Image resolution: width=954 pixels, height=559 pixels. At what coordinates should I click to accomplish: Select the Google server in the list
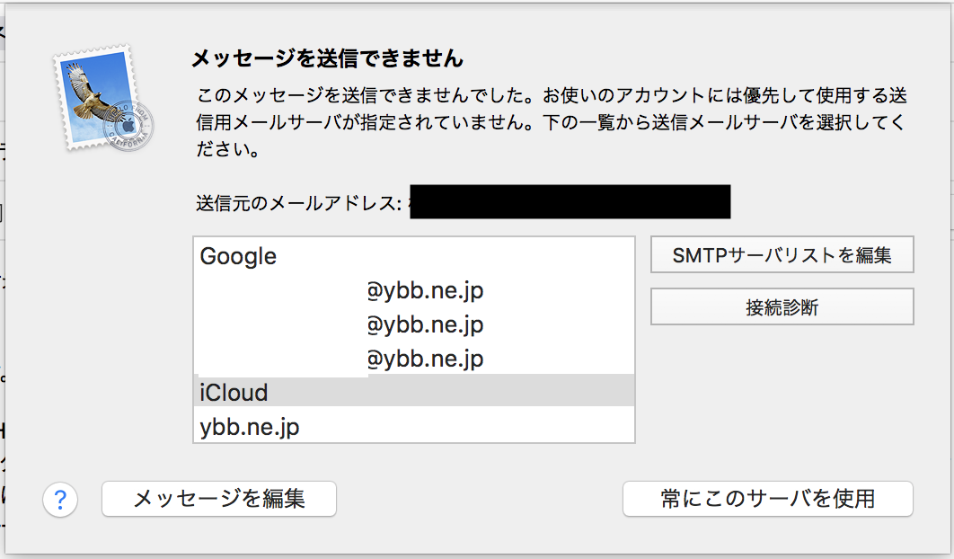238,256
